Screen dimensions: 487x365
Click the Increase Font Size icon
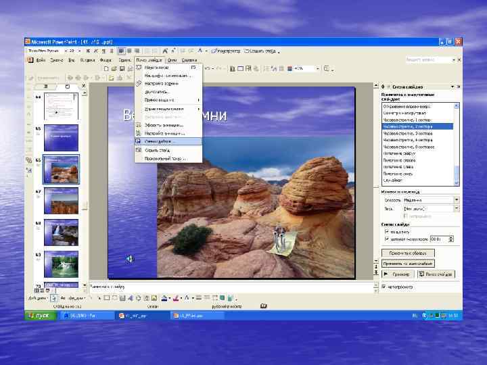[x=165, y=51]
